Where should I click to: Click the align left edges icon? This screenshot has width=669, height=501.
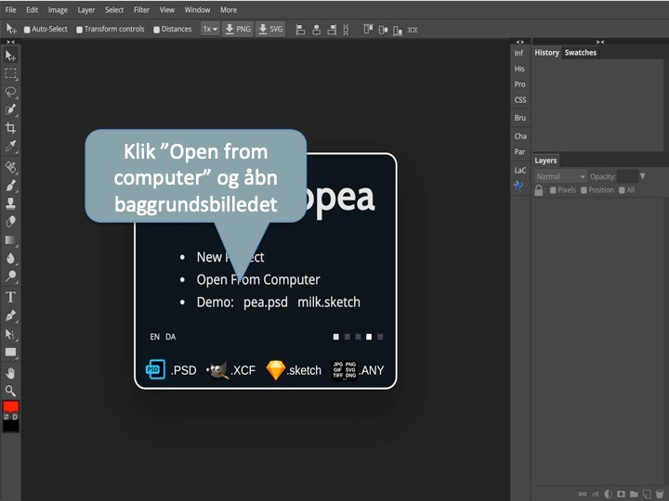(300, 30)
